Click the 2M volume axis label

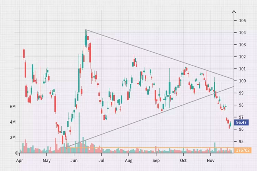(13, 137)
